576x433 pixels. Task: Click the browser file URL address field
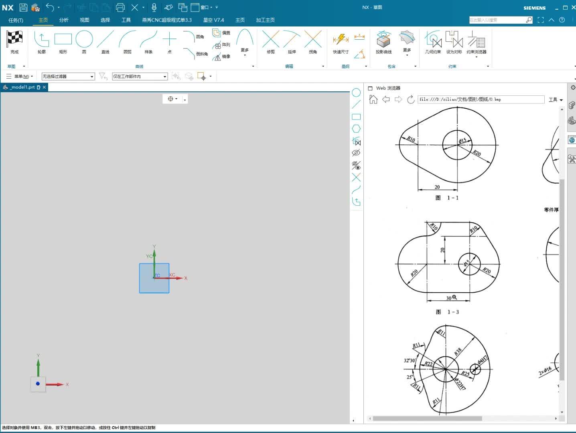[481, 99]
